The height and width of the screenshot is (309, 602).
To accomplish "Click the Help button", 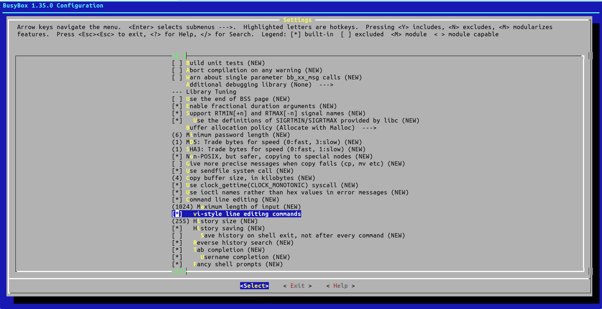I will point(341,286).
